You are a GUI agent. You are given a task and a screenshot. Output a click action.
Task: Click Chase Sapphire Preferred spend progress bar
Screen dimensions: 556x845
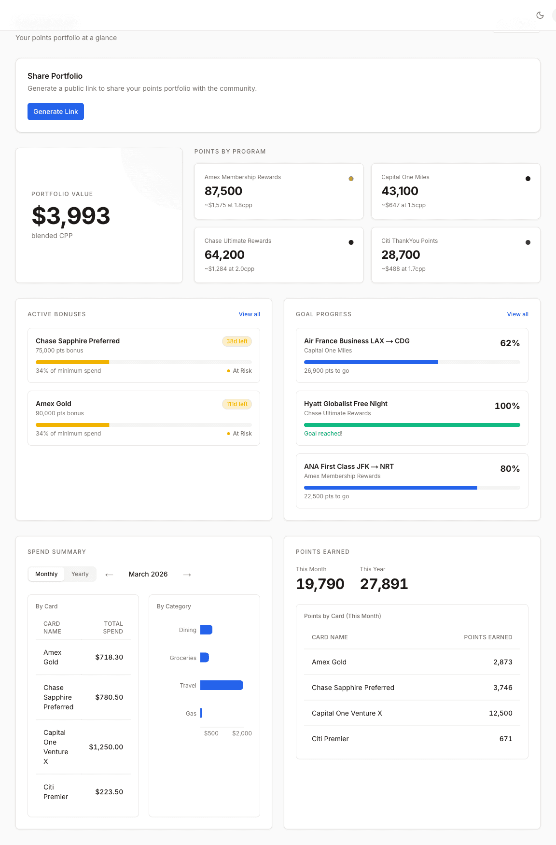[144, 362]
